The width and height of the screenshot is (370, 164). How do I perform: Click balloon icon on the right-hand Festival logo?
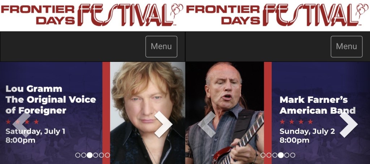363,10
